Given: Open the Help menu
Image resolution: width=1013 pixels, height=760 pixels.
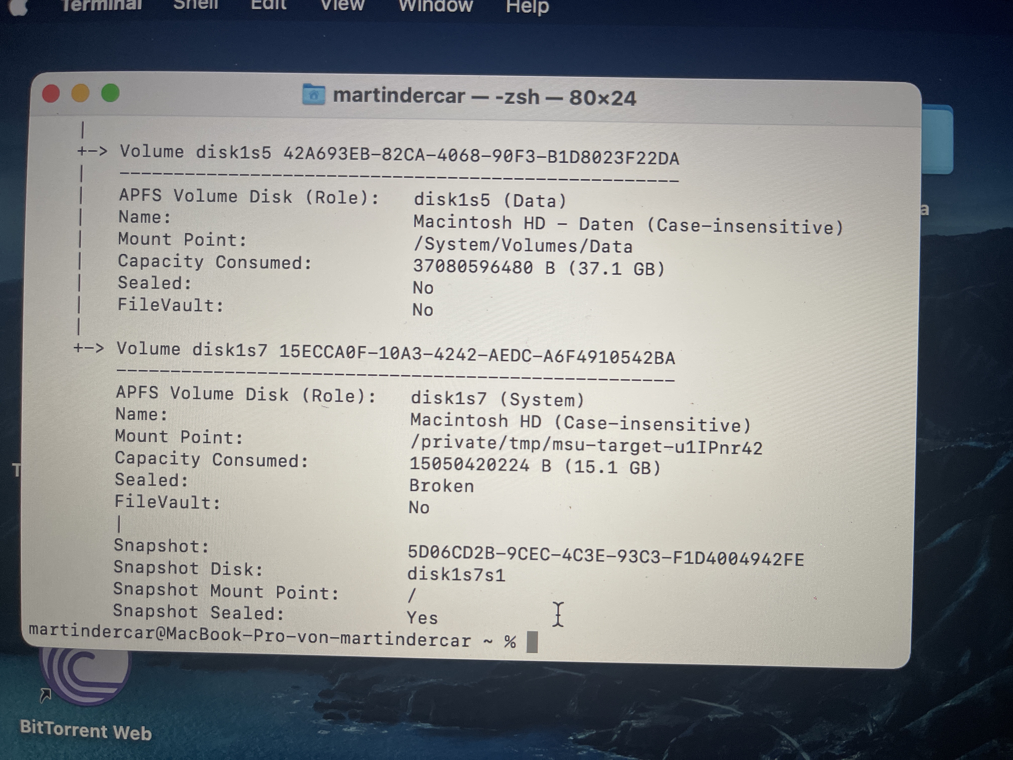Looking at the screenshot, I should [x=527, y=7].
